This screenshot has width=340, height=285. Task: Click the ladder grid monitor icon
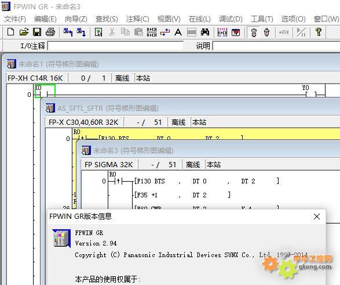(222, 32)
